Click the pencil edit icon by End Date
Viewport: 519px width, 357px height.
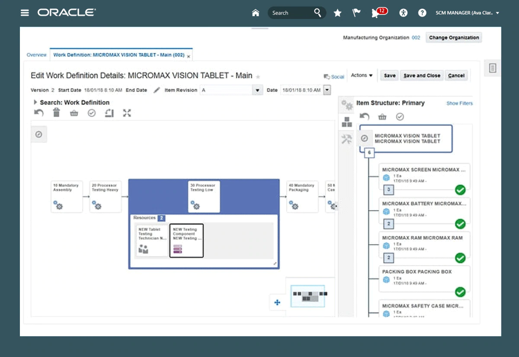pos(157,90)
